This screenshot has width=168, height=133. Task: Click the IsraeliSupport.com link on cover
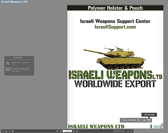115,27
